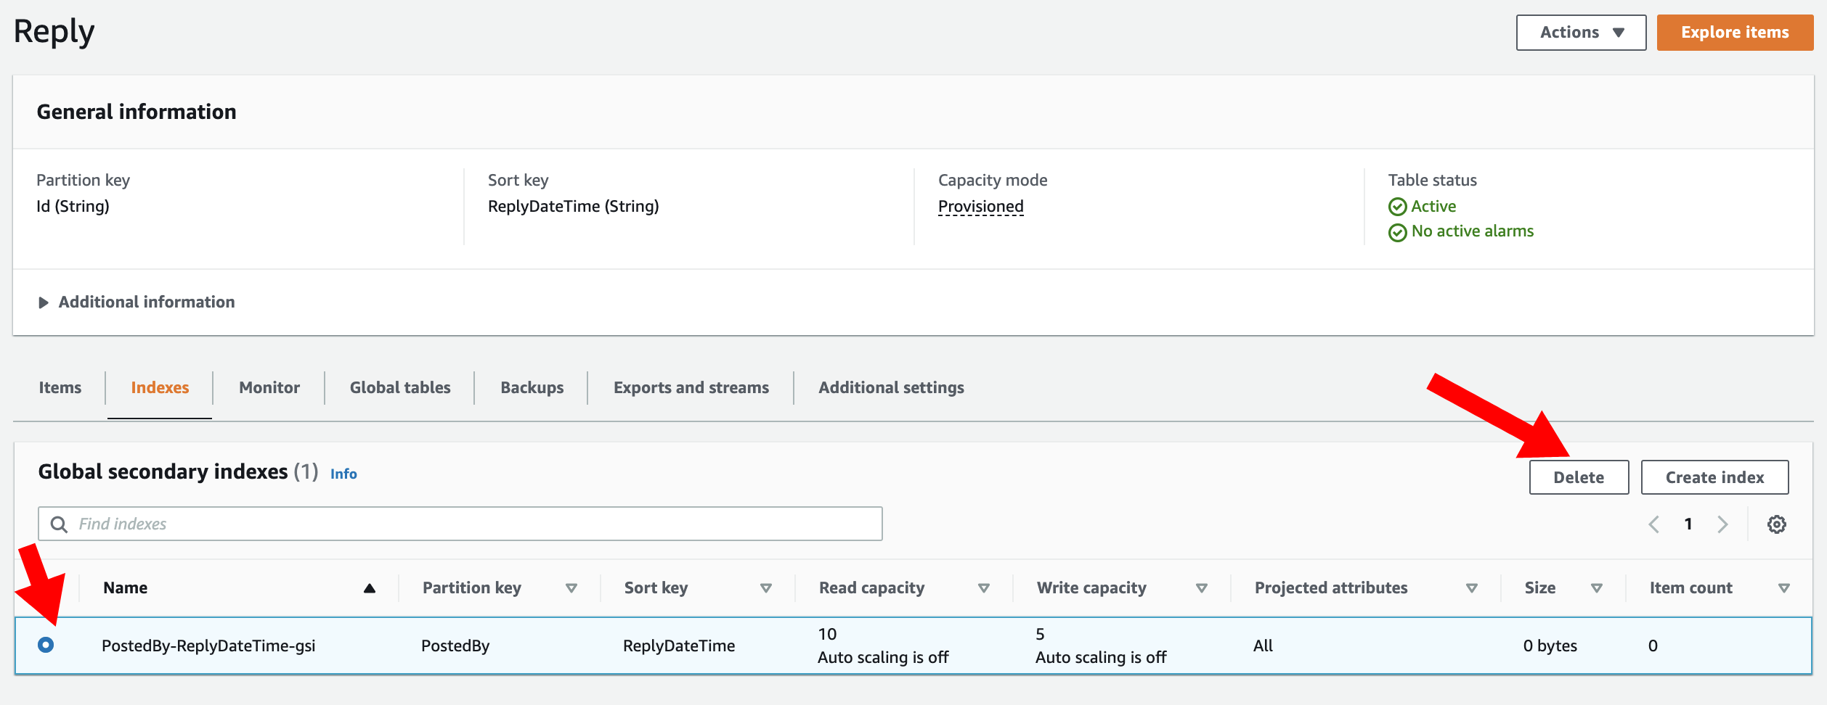
Task: Sort by the Size column
Action: pos(1597,588)
